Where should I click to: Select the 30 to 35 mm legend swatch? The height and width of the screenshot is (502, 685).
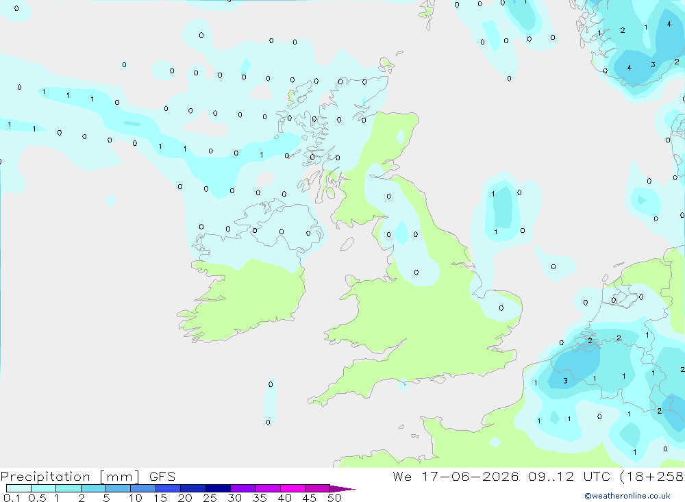(x=242, y=488)
